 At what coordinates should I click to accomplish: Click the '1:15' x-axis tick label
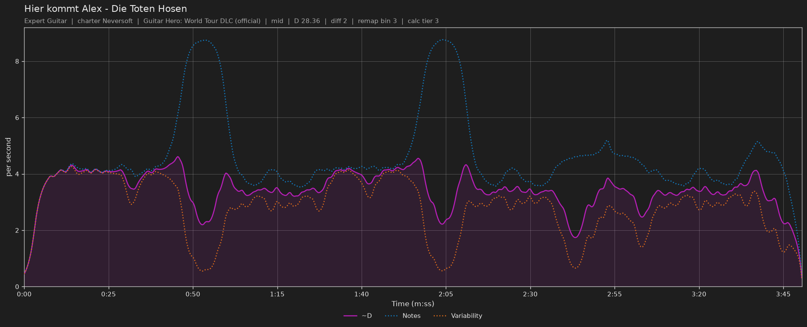(277, 294)
